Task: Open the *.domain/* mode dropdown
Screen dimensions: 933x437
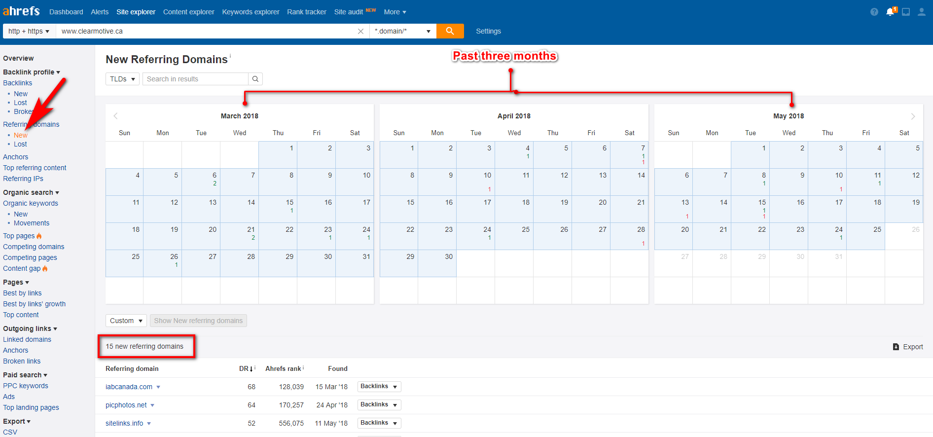Action: tap(403, 31)
